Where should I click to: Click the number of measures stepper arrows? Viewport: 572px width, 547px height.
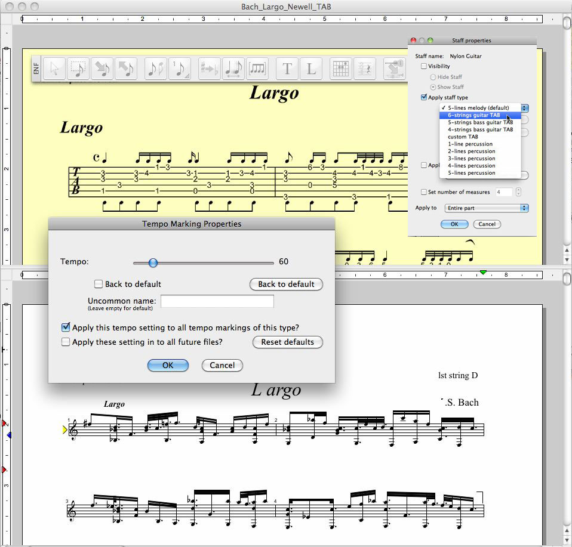518,191
